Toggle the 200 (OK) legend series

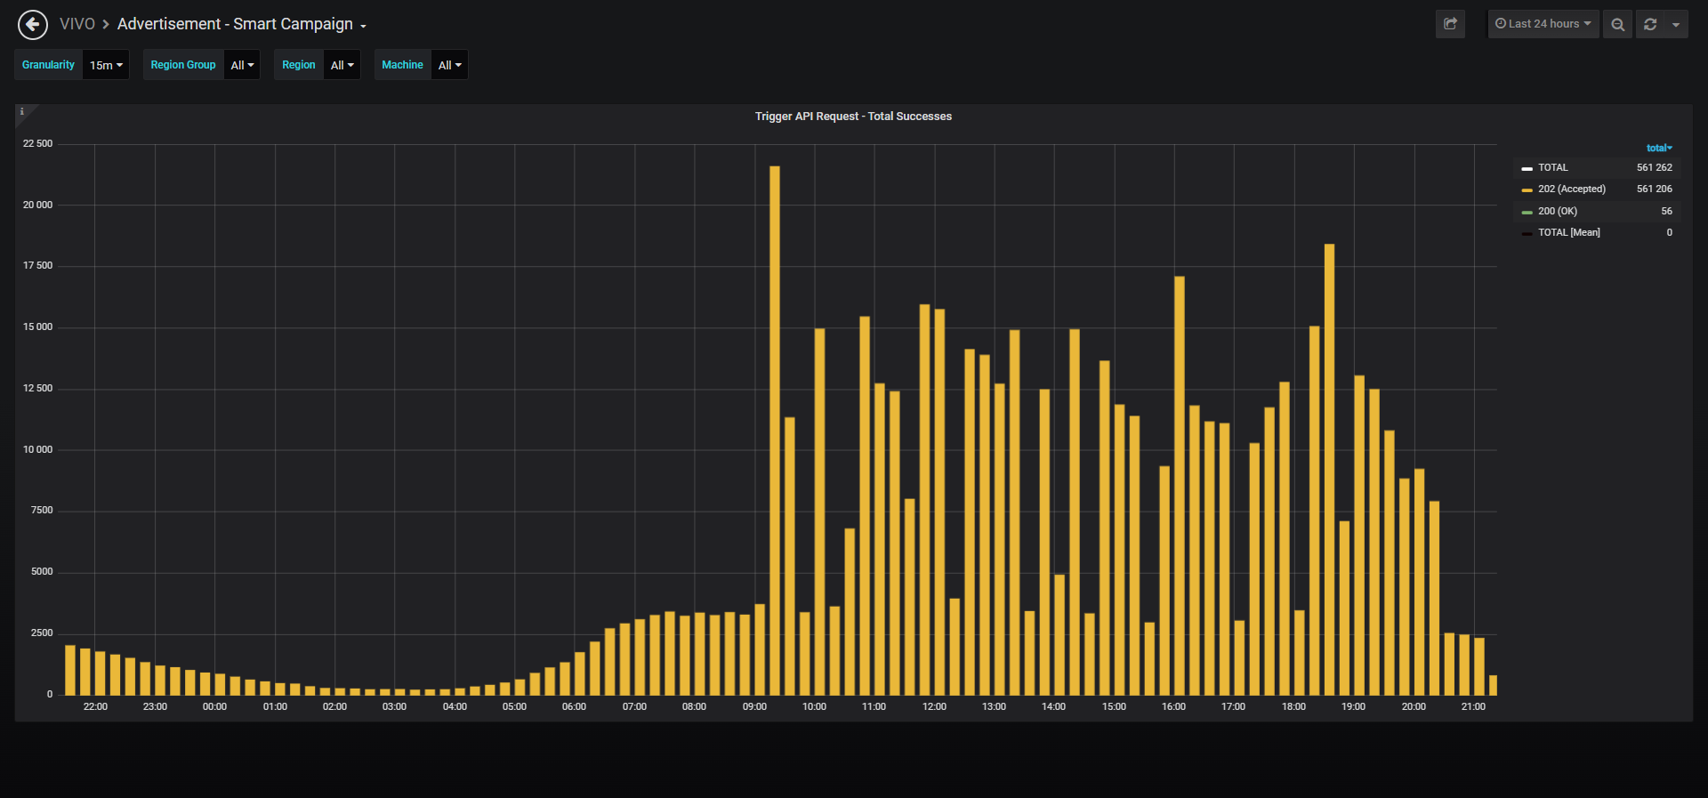tap(1558, 211)
